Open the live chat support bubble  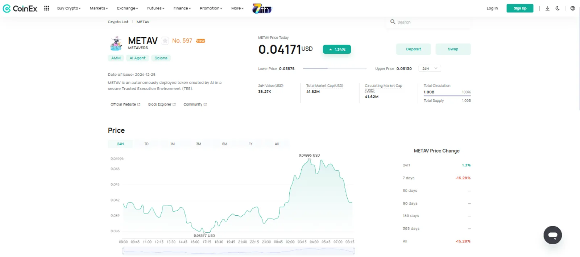pyautogui.click(x=552, y=235)
